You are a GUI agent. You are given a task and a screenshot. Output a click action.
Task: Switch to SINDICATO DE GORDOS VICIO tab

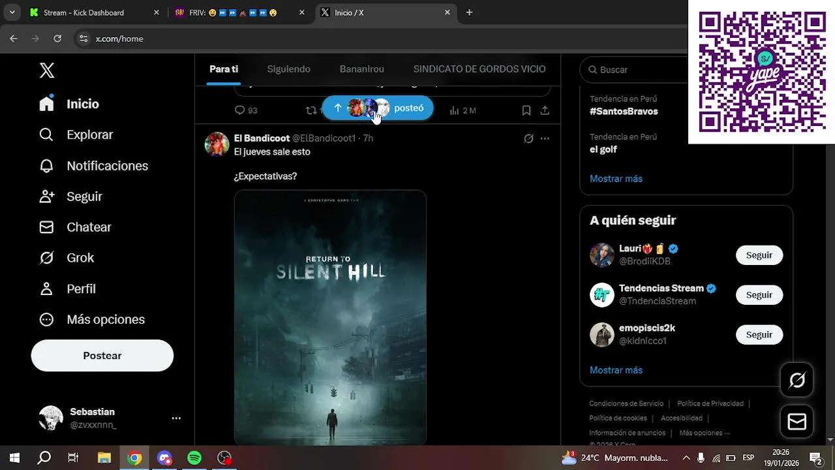pyautogui.click(x=479, y=69)
